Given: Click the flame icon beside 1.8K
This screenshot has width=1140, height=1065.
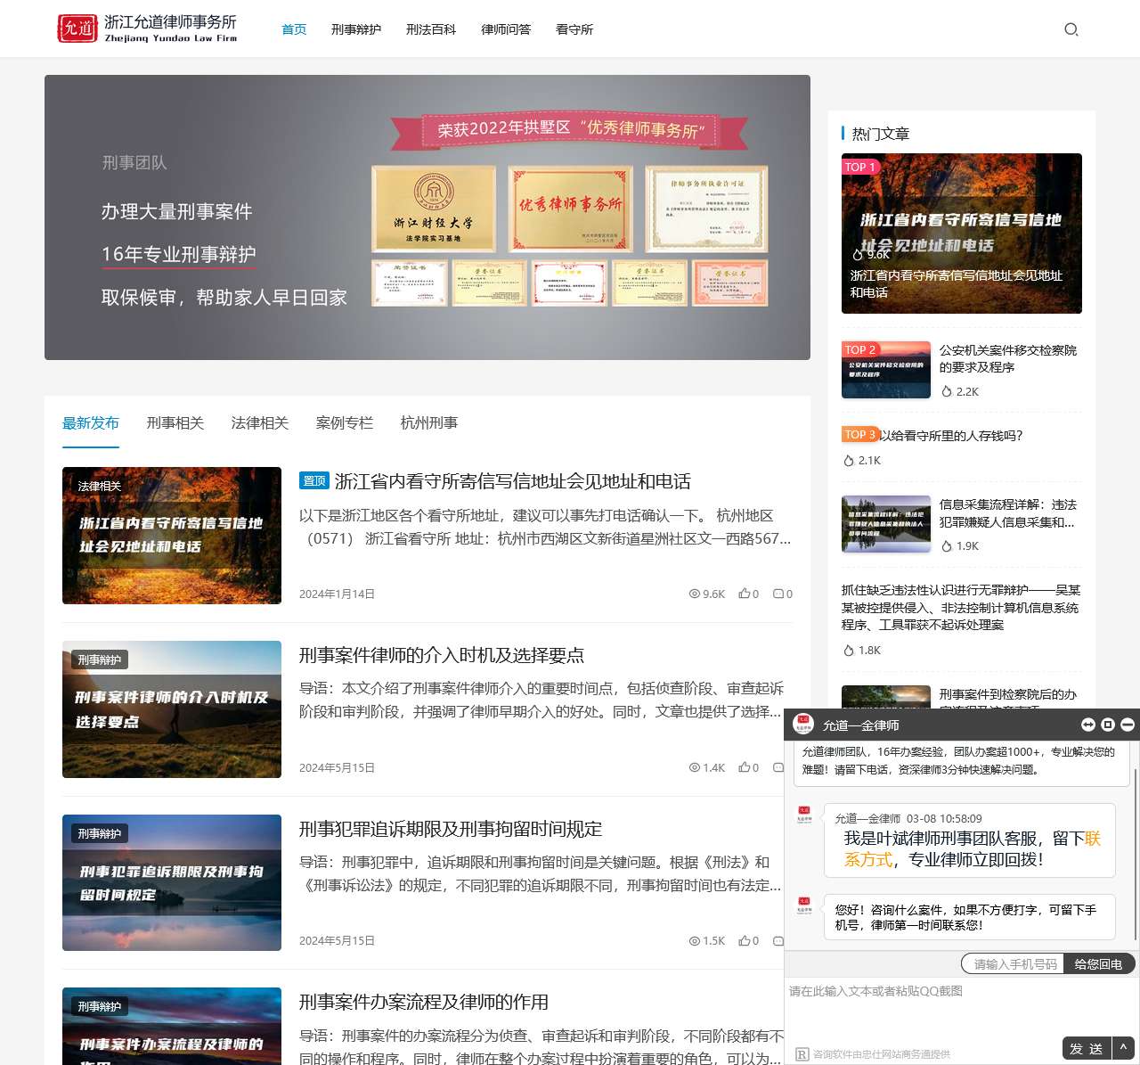Looking at the screenshot, I should pyautogui.click(x=849, y=651).
